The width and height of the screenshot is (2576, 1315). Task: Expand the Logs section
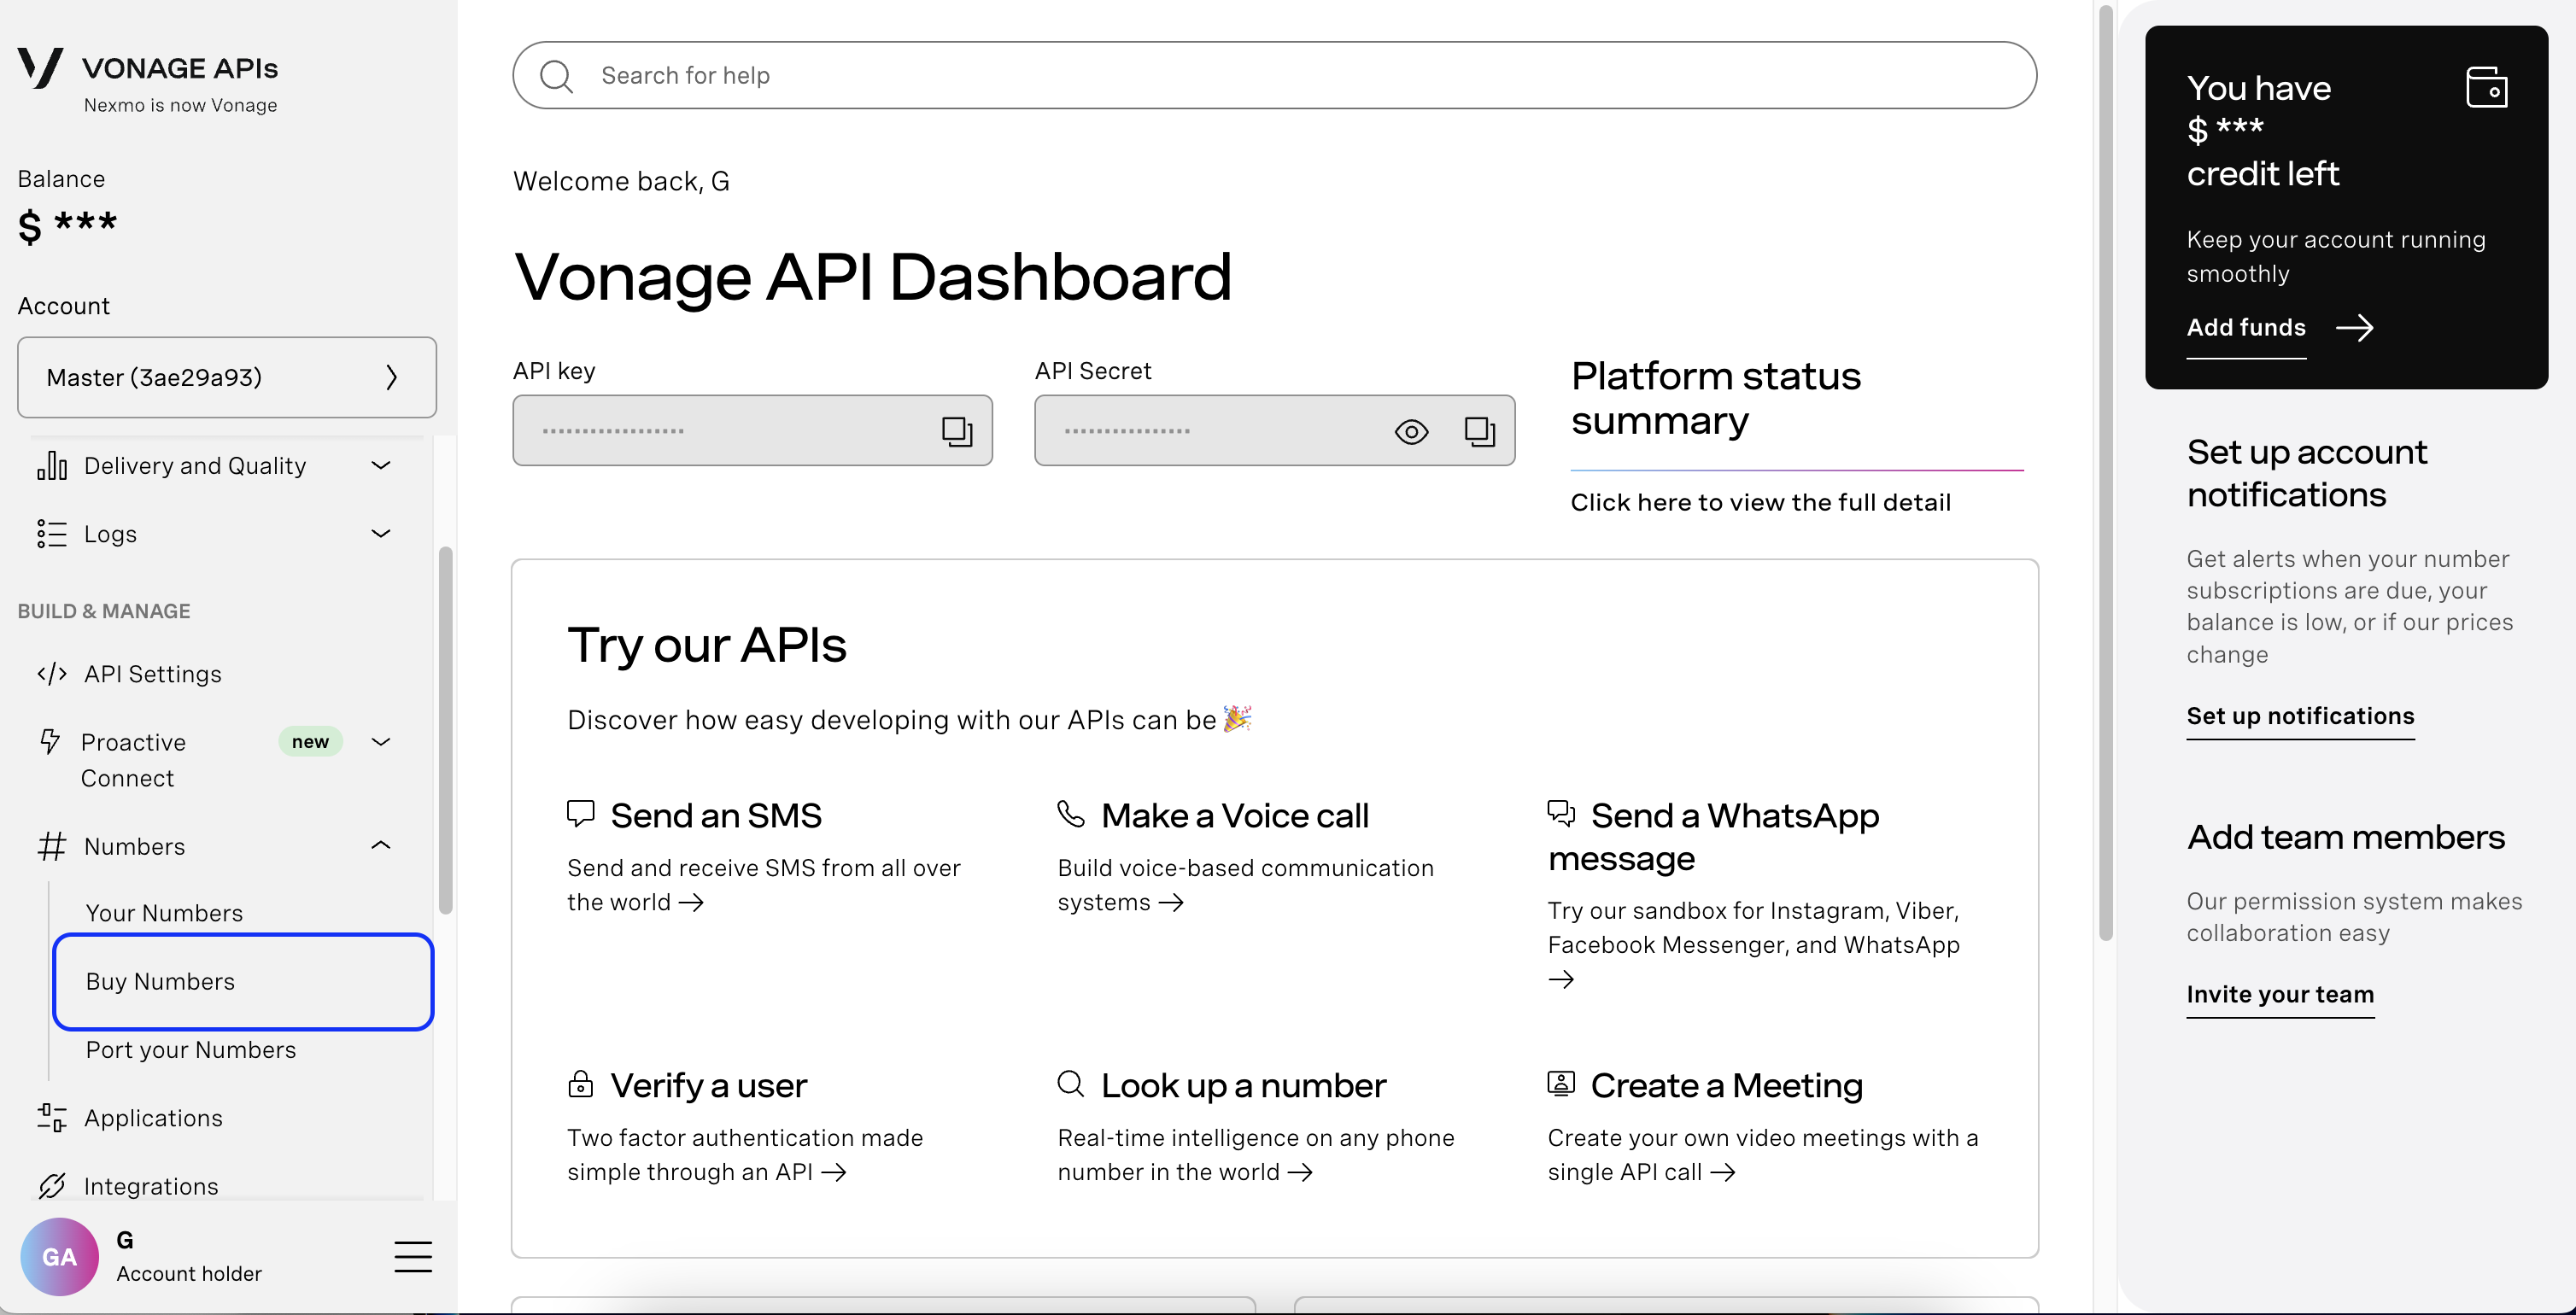coord(380,533)
